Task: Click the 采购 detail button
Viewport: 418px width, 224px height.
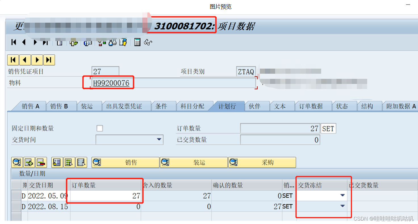Action: pos(262,162)
